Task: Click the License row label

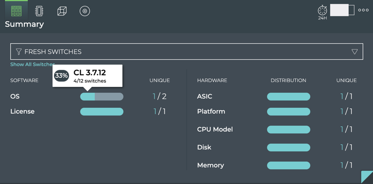Action: coord(22,112)
